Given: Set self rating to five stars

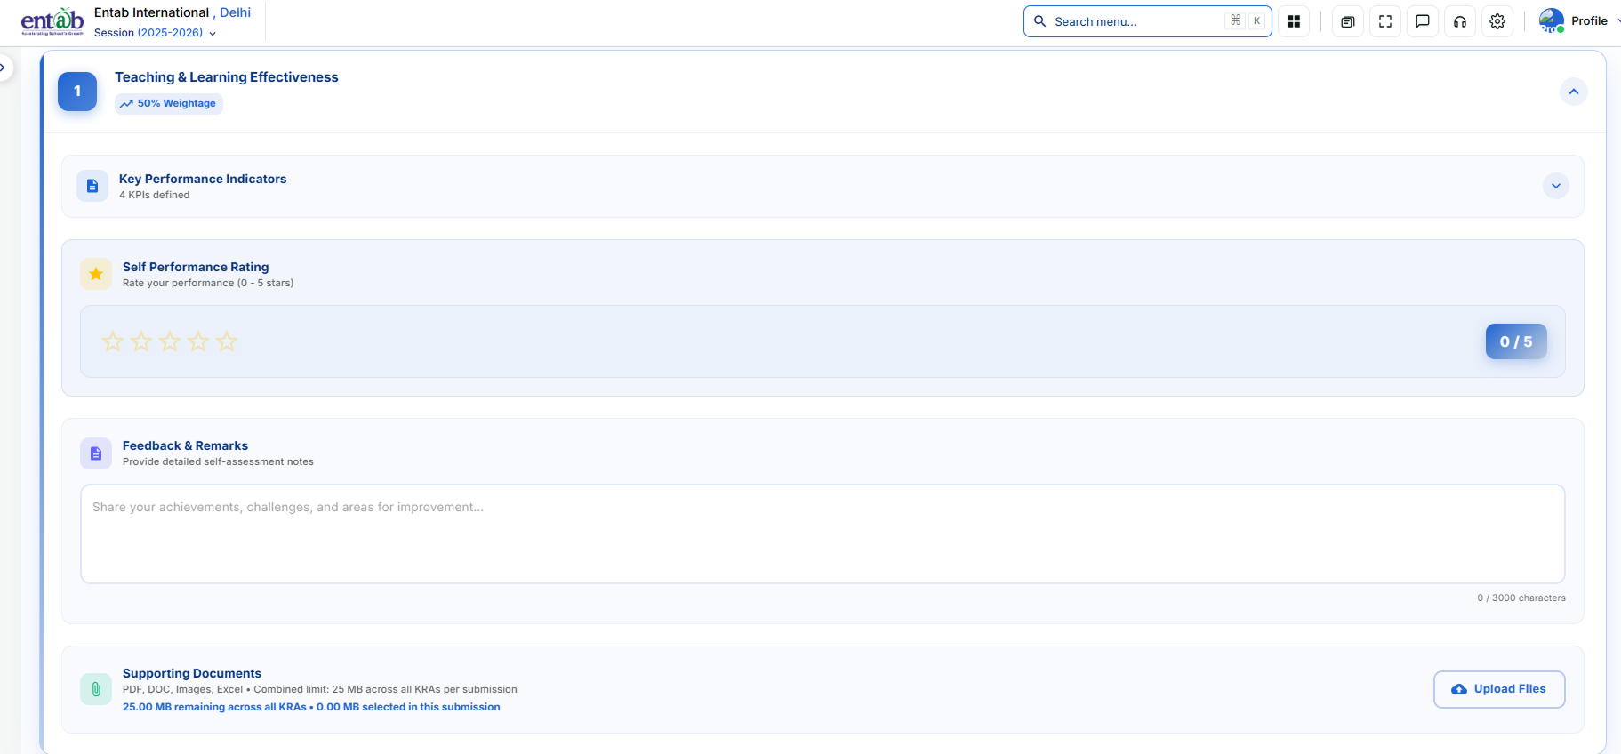Looking at the screenshot, I should point(227,341).
